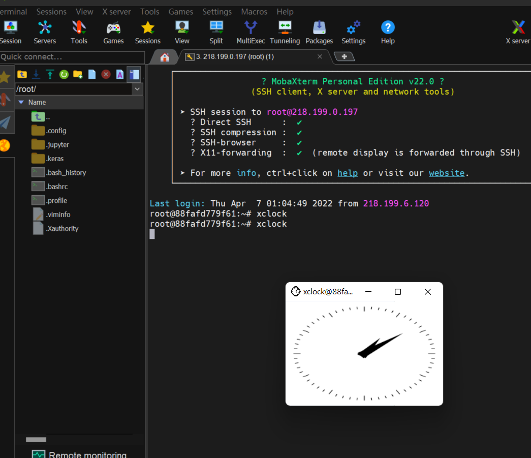Select the .viminfo file
Image resolution: width=531 pixels, height=458 pixels.
[51, 215]
